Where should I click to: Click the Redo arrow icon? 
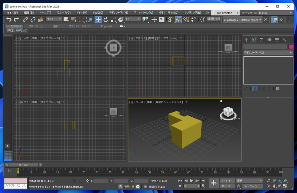(16, 20)
